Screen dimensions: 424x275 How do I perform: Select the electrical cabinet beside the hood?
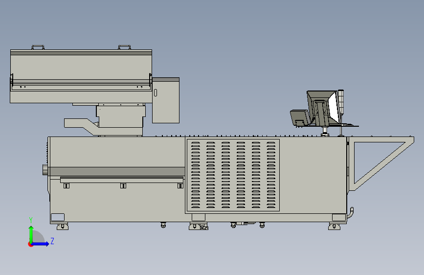166,100
